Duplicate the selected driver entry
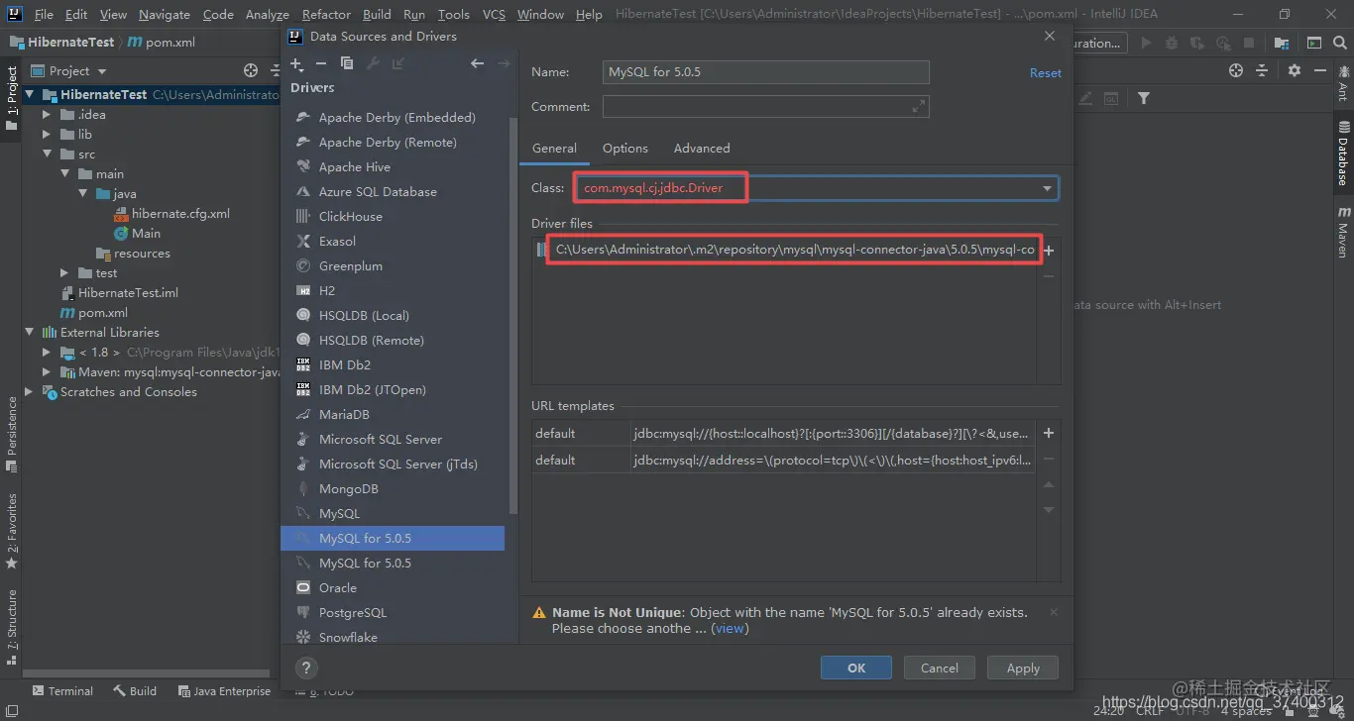The height and width of the screenshot is (721, 1354). click(346, 63)
